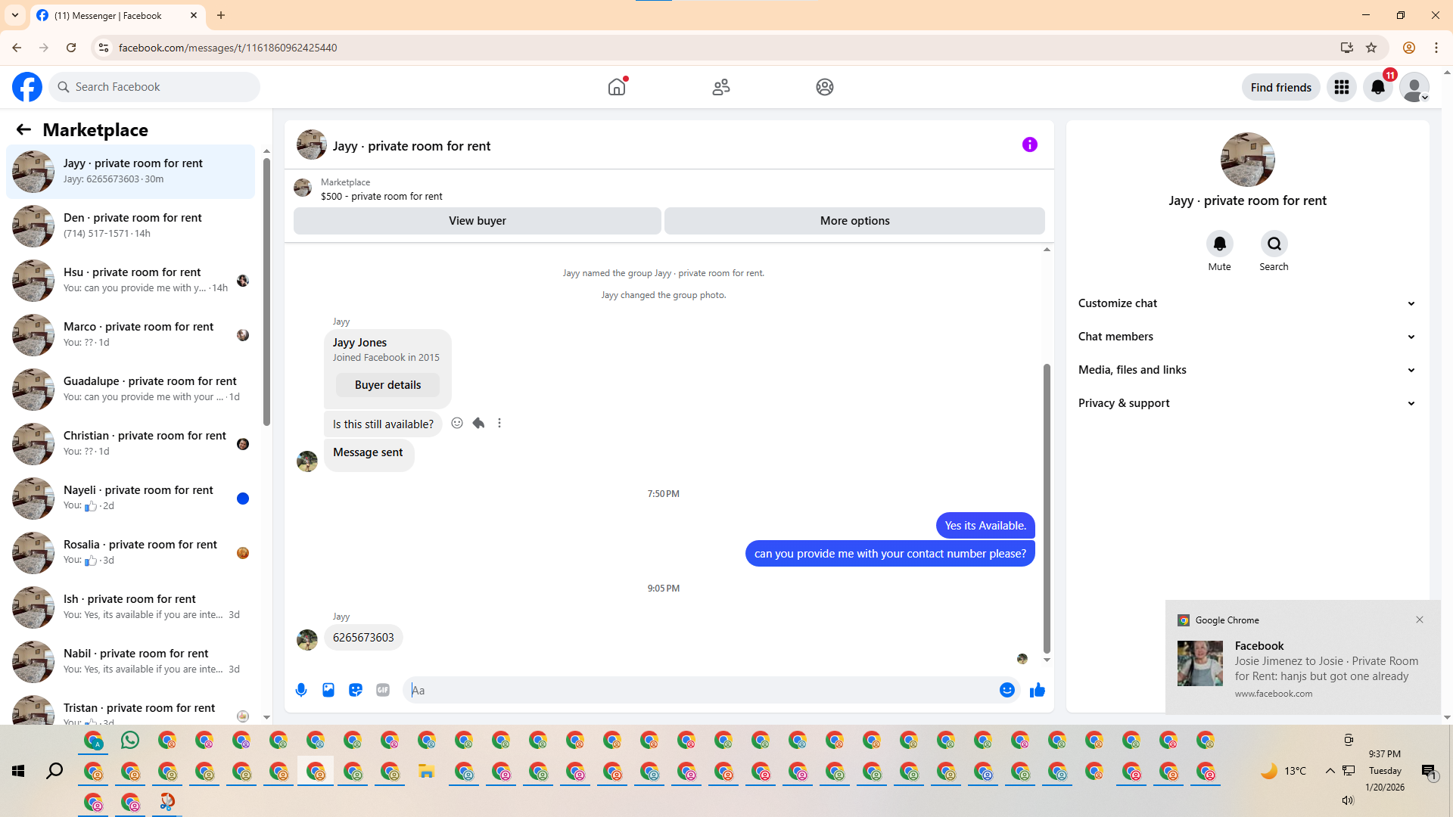This screenshot has width=1453, height=817.
Task: Go to the Home feed icon
Action: [x=617, y=87]
